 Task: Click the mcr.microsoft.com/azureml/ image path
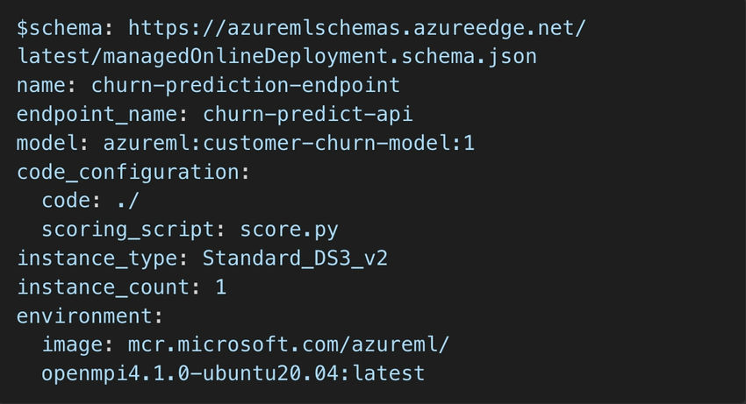point(289,344)
